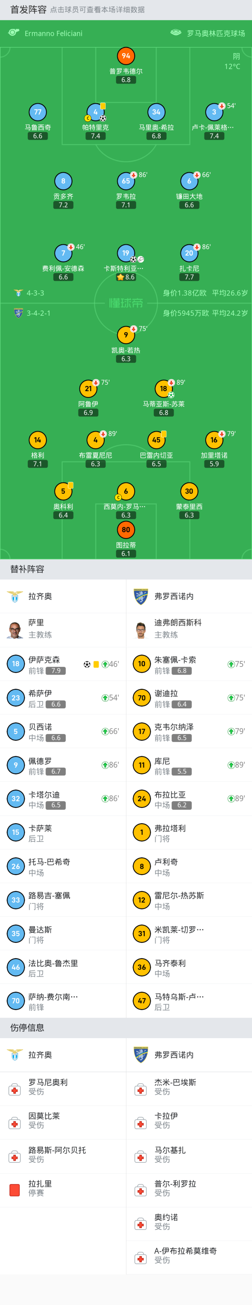Click the referee whistle icon beside Ermanno Feliciani
Screen dimensions: 252x1305
click(x=14, y=33)
